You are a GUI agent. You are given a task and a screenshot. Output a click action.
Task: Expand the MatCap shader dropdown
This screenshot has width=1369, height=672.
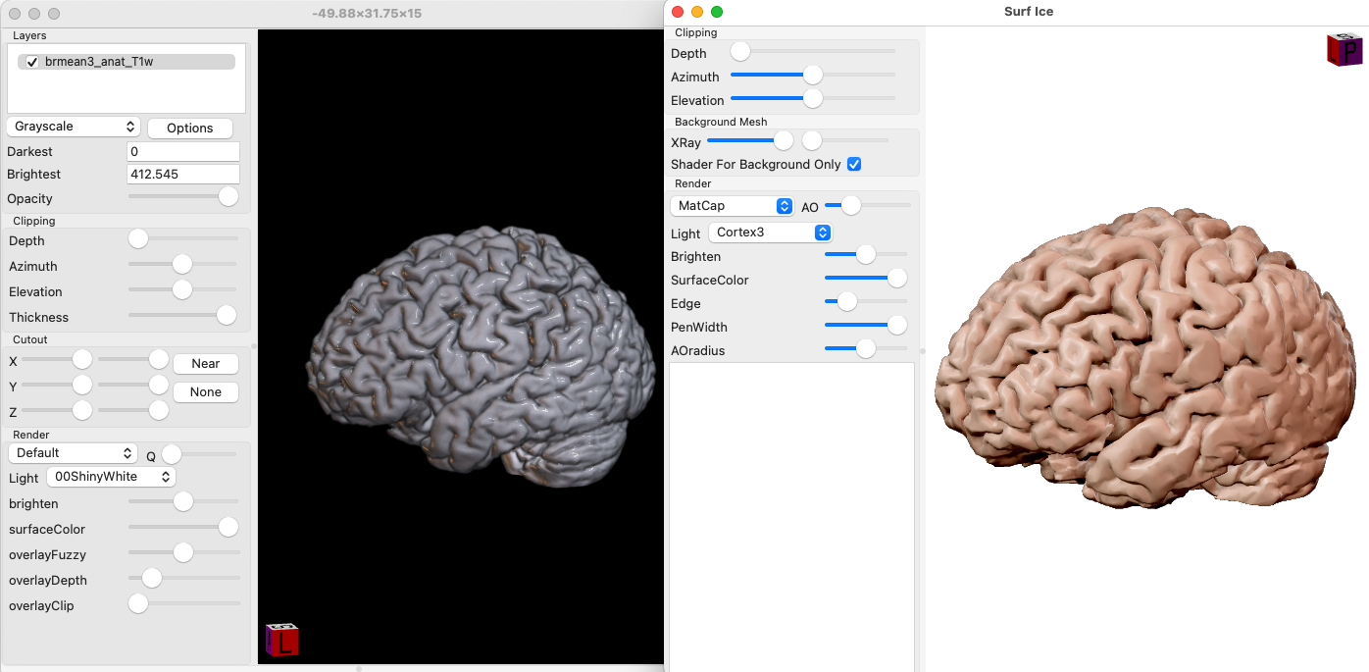732,206
